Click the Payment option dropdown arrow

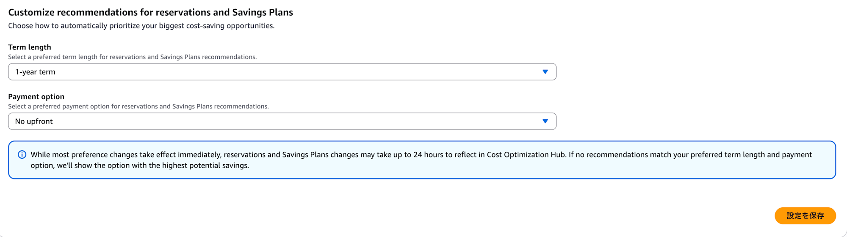pos(545,121)
